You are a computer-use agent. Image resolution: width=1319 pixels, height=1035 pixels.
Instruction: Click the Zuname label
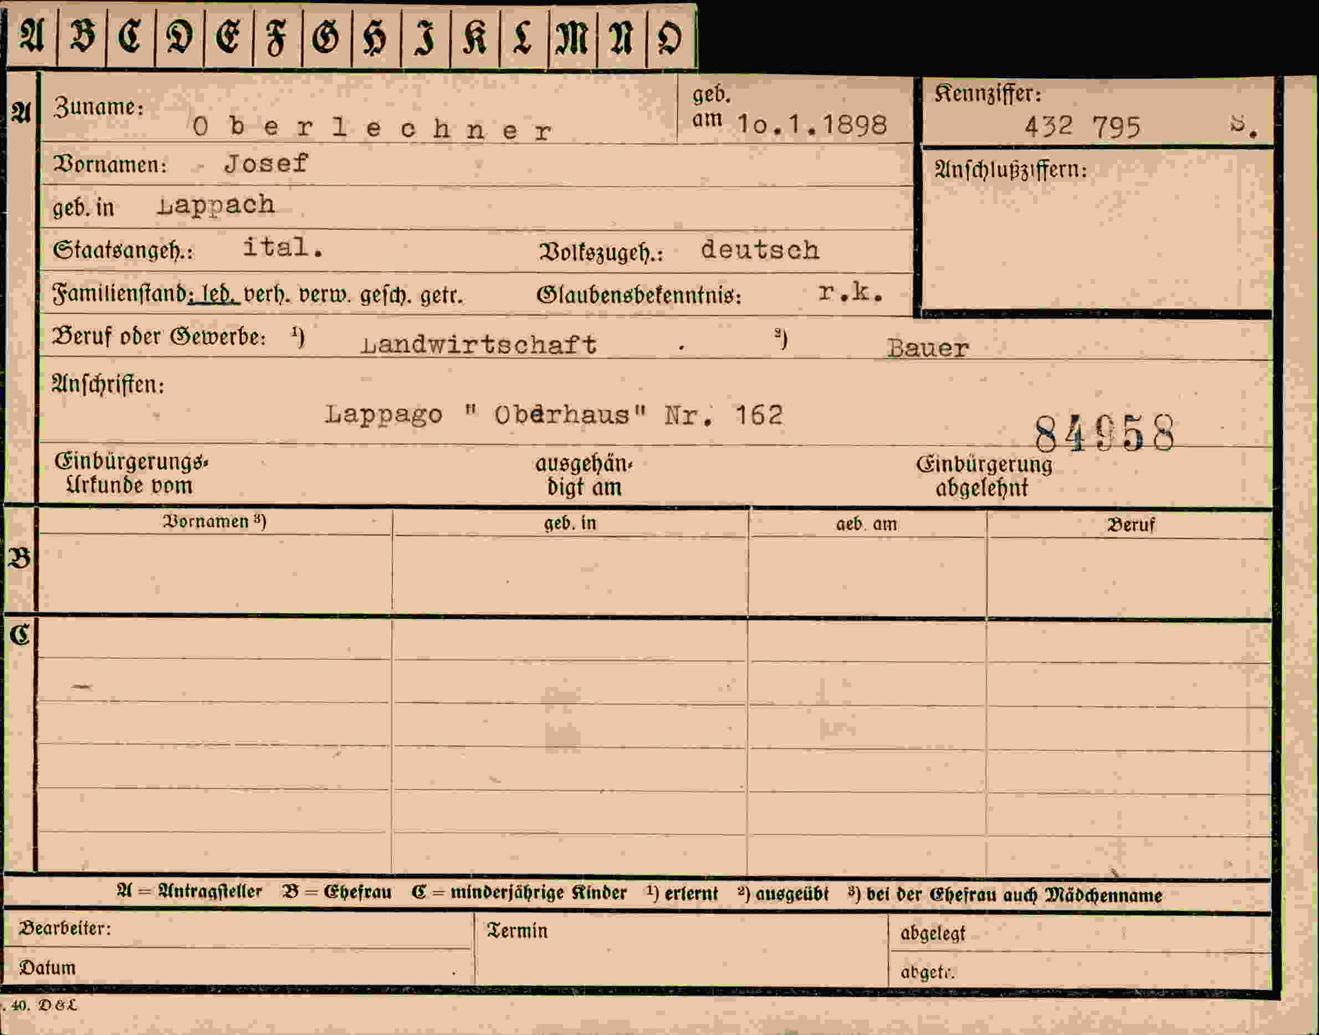pos(99,107)
